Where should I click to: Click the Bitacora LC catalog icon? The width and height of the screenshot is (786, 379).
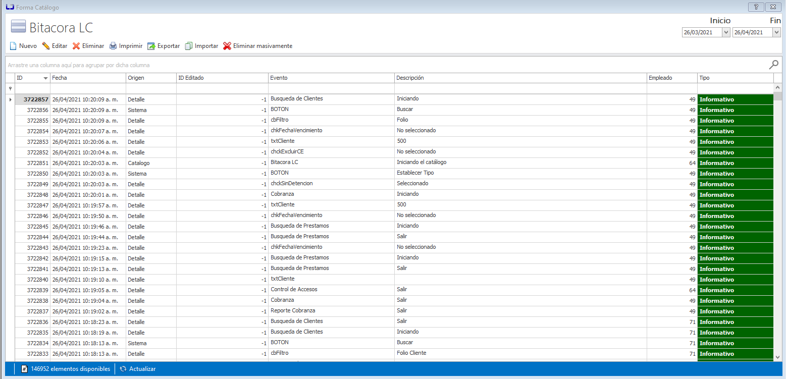(x=18, y=27)
